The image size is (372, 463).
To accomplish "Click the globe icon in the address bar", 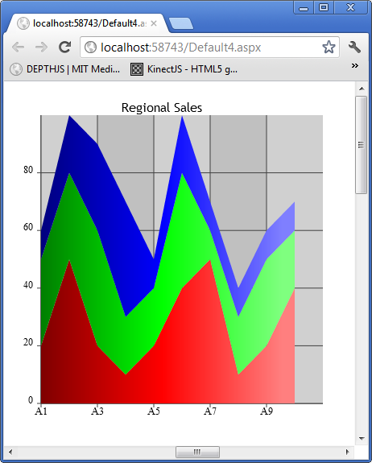I will [x=90, y=48].
